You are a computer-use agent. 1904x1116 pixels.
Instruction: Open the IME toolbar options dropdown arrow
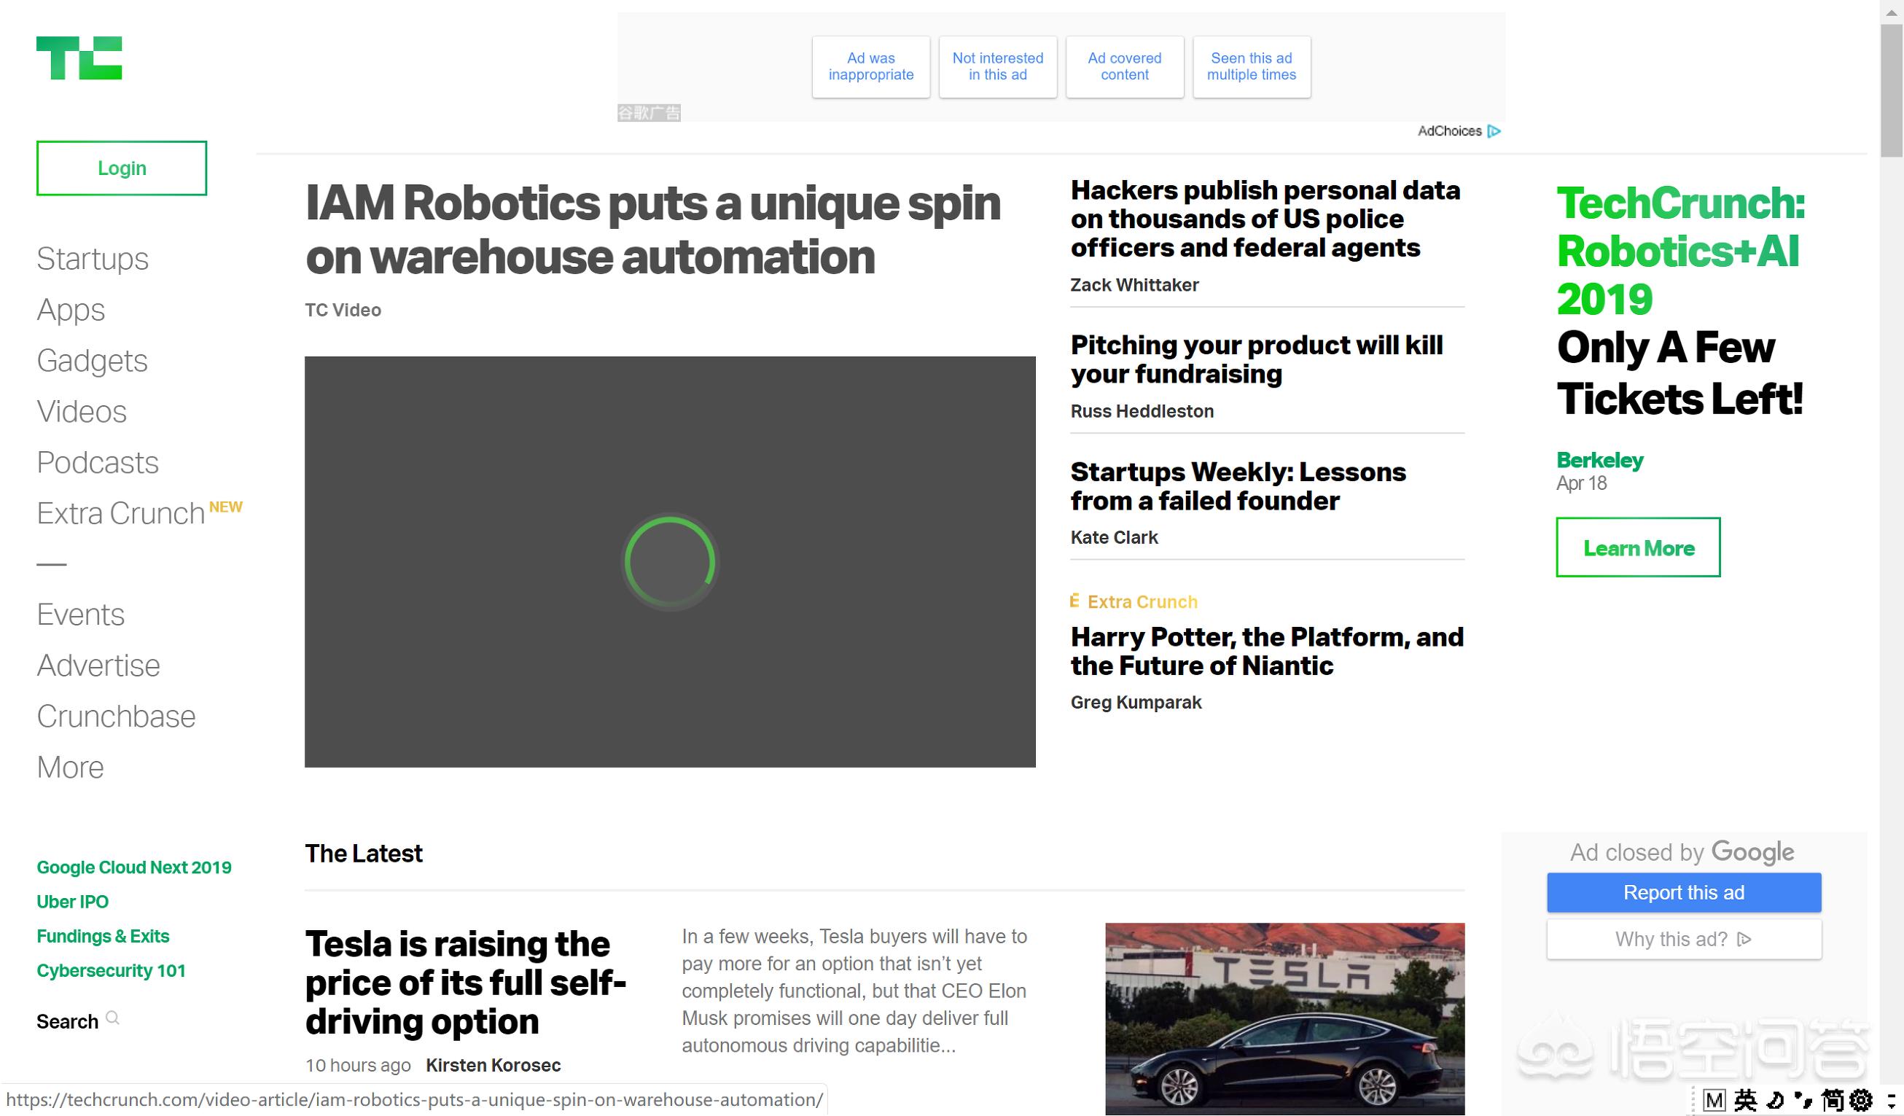point(1892,1100)
